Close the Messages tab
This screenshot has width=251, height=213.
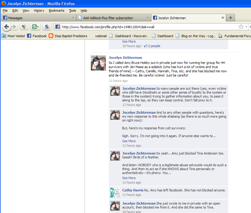tap(73, 18)
